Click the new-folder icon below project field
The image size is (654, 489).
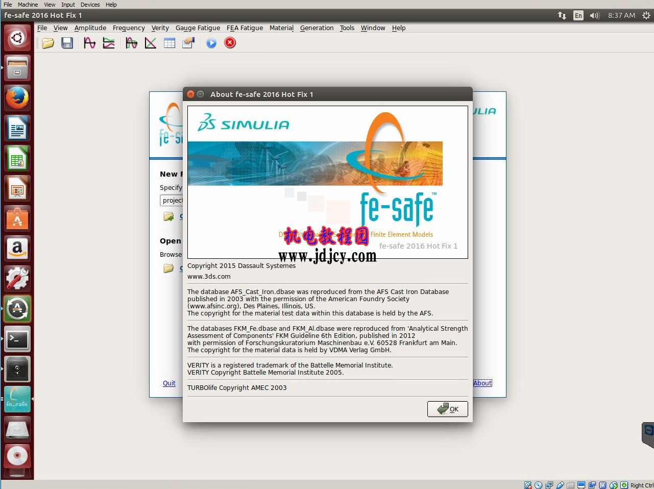168,216
